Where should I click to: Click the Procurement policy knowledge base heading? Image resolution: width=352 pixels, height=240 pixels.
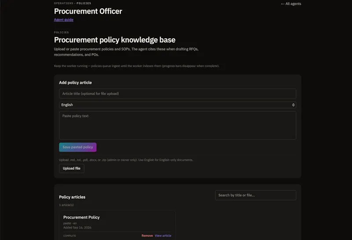coord(115,40)
